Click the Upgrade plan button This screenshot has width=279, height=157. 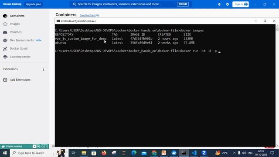(33, 4)
